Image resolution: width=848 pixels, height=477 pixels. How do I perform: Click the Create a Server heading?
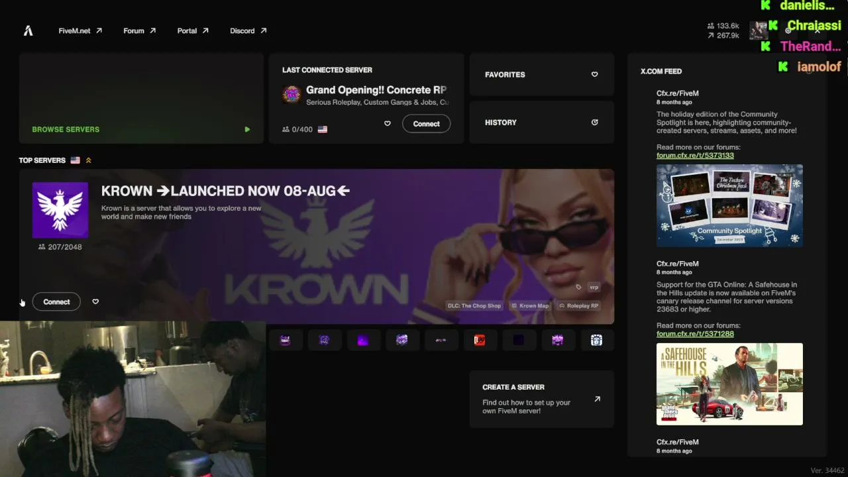point(513,387)
